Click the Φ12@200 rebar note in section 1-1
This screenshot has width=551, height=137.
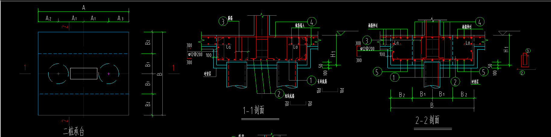click(x=195, y=54)
